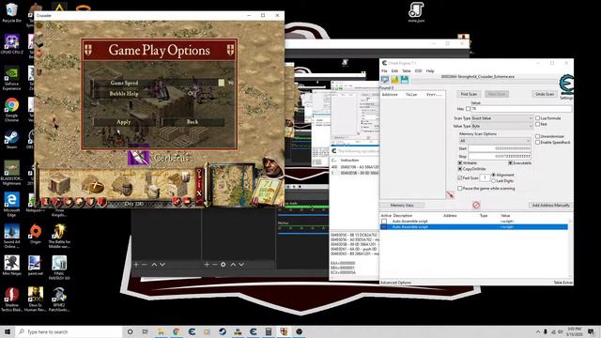Click the Stop address input field
Image resolution: width=601 pixels, height=338 pixels.
[500, 156]
